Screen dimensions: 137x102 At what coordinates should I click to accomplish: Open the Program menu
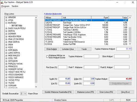pos(5,6)
